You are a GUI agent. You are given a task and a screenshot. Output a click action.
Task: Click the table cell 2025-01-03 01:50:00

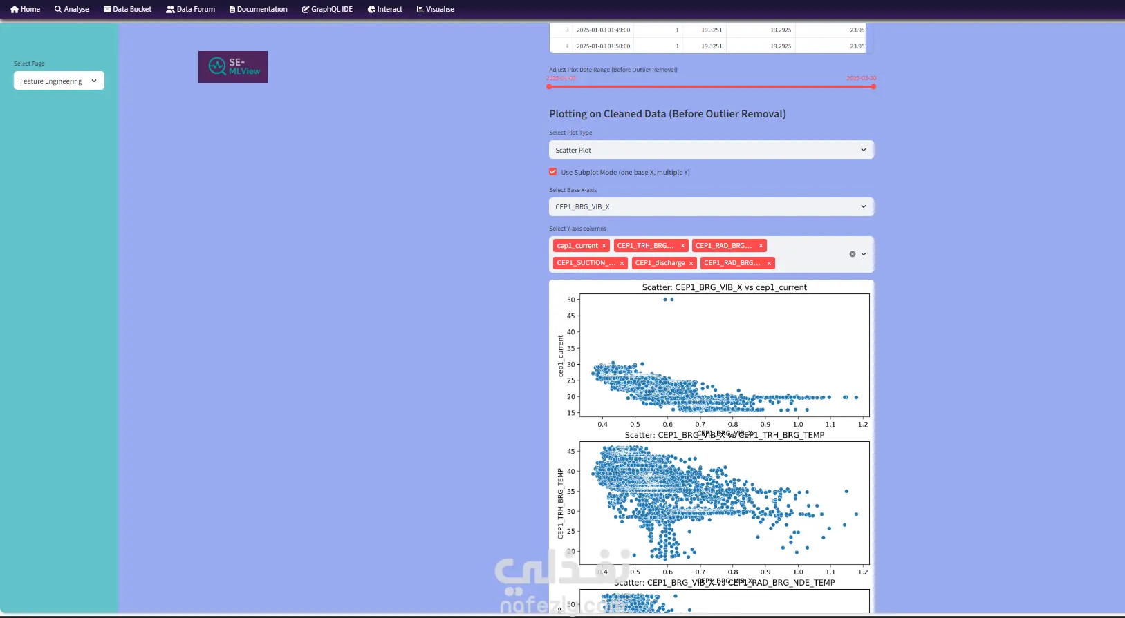point(603,46)
